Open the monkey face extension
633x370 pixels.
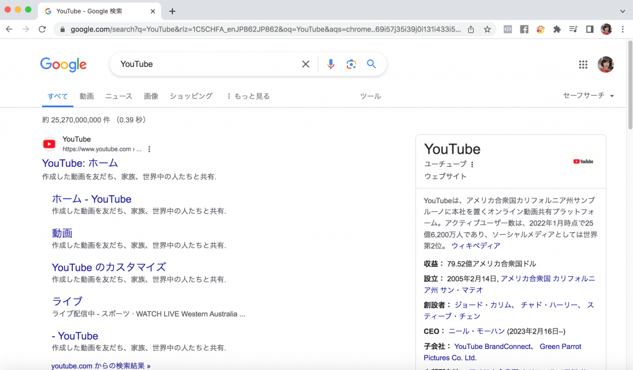tap(540, 29)
